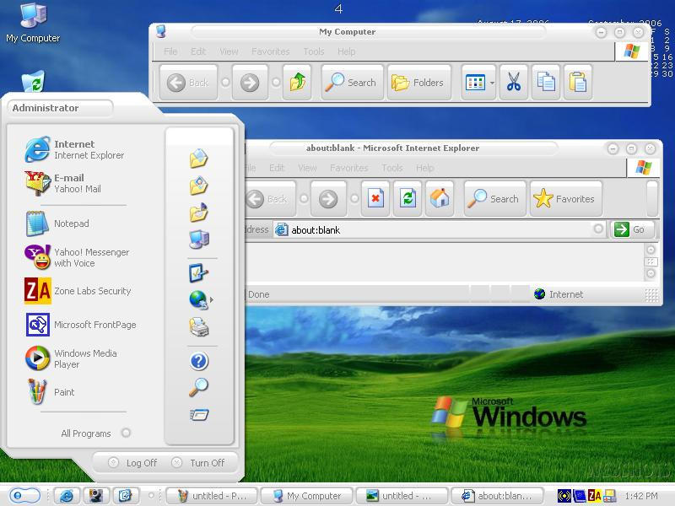Launch Microsoft FrontPage
This screenshot has width=675, height=506.
pyautogui.click(x=80, y=325)
